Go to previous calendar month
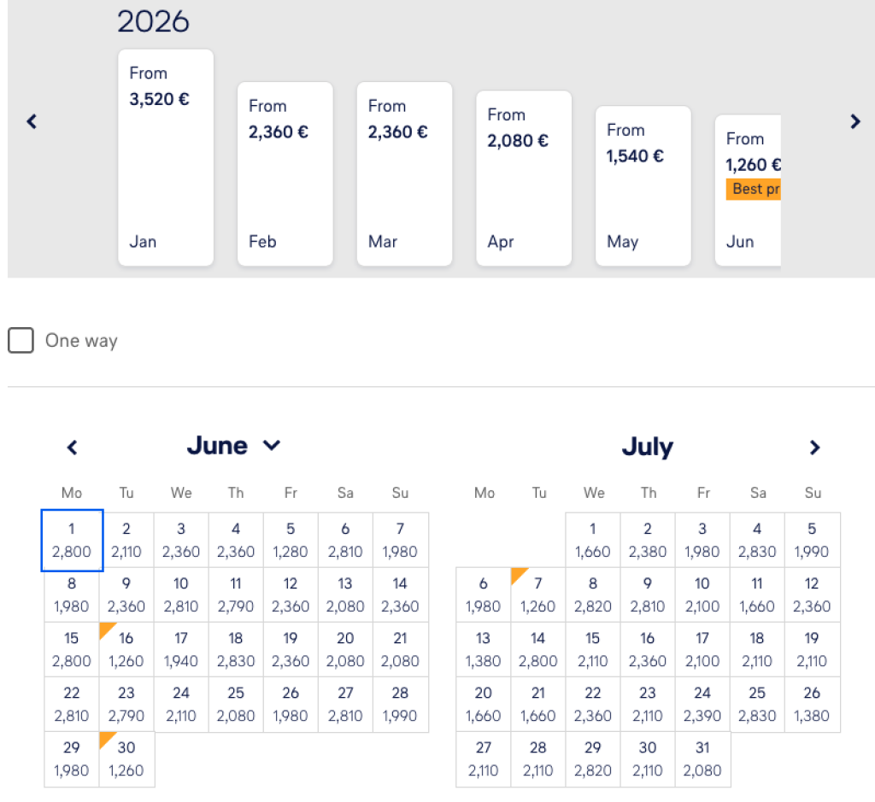Viewport: 875px width, 802px height. pos(73,448)
